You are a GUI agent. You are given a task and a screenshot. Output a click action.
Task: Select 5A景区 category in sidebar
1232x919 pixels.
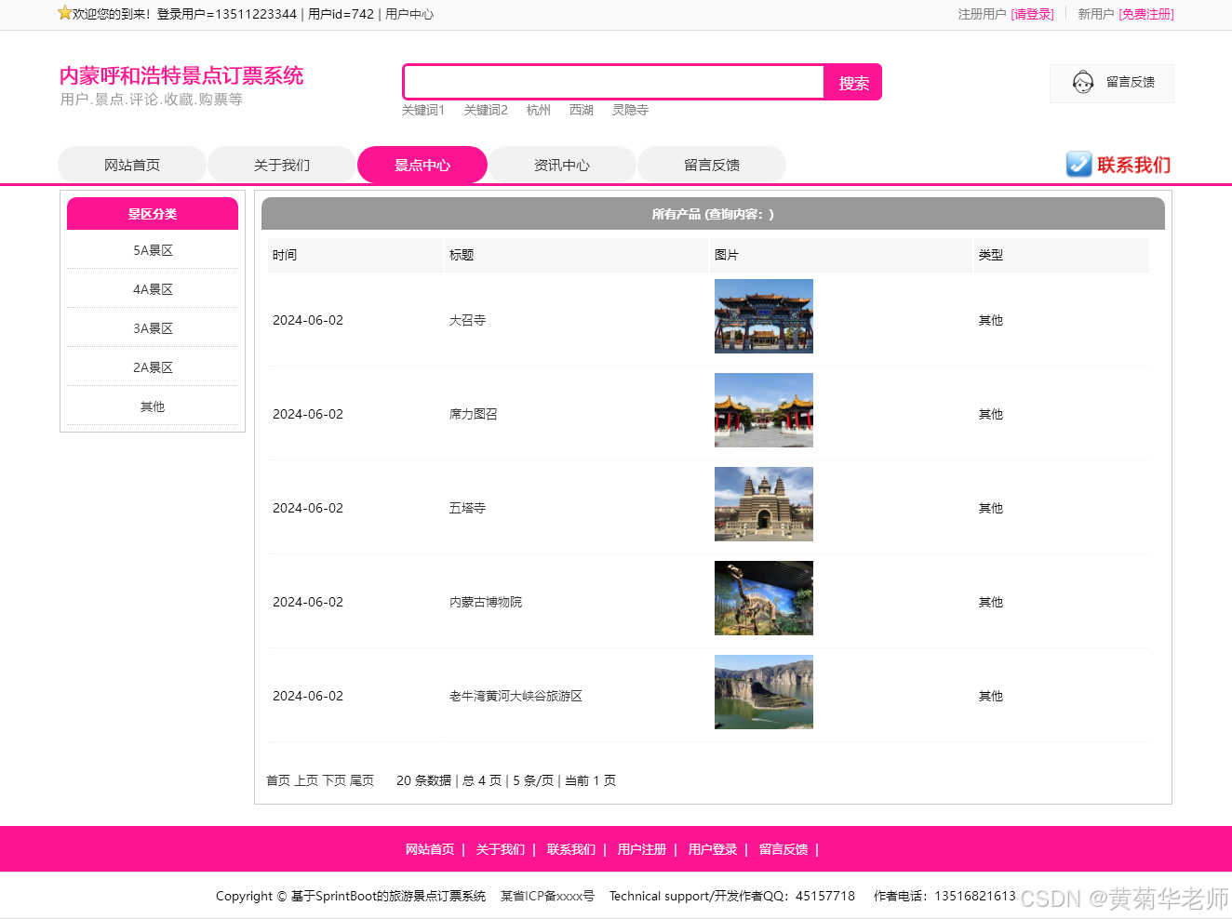153,250
